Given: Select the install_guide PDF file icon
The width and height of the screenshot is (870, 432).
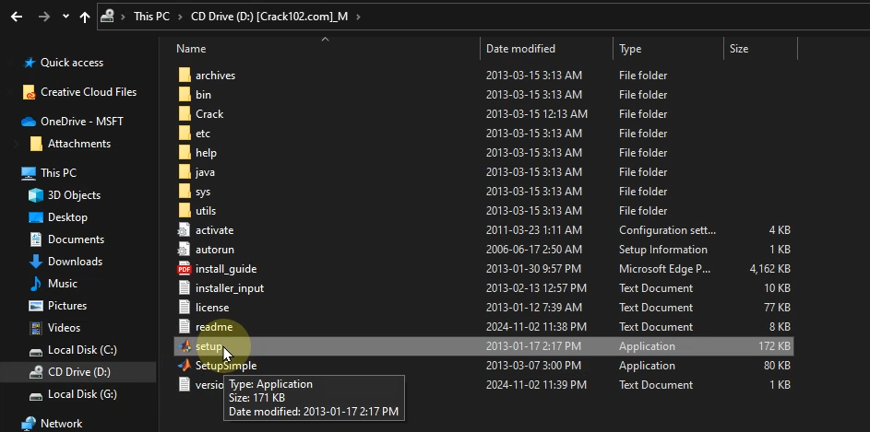Looking at the screenshot, I should [x=184, y=269].
